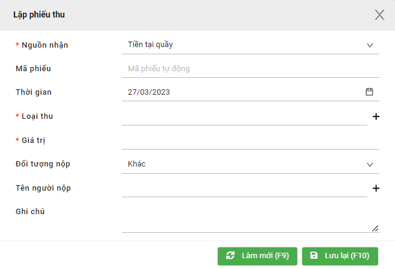The height and width of the screenshot is (269, 395).
Task: Click the Lưu lại (F10) button
Action: coord(340,256)
